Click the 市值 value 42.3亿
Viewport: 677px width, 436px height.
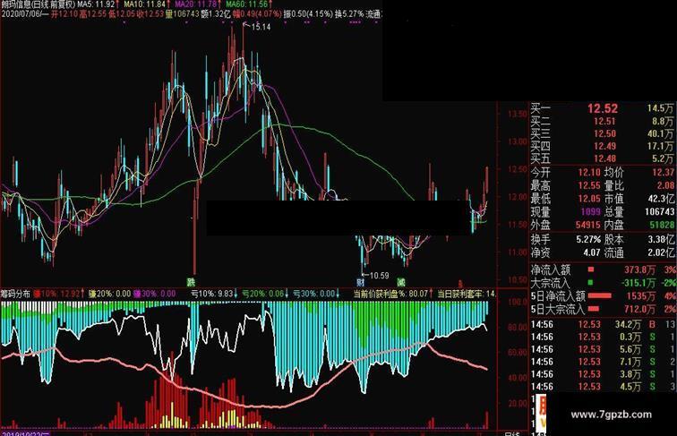pyautogui.click(x=661, y=199)
